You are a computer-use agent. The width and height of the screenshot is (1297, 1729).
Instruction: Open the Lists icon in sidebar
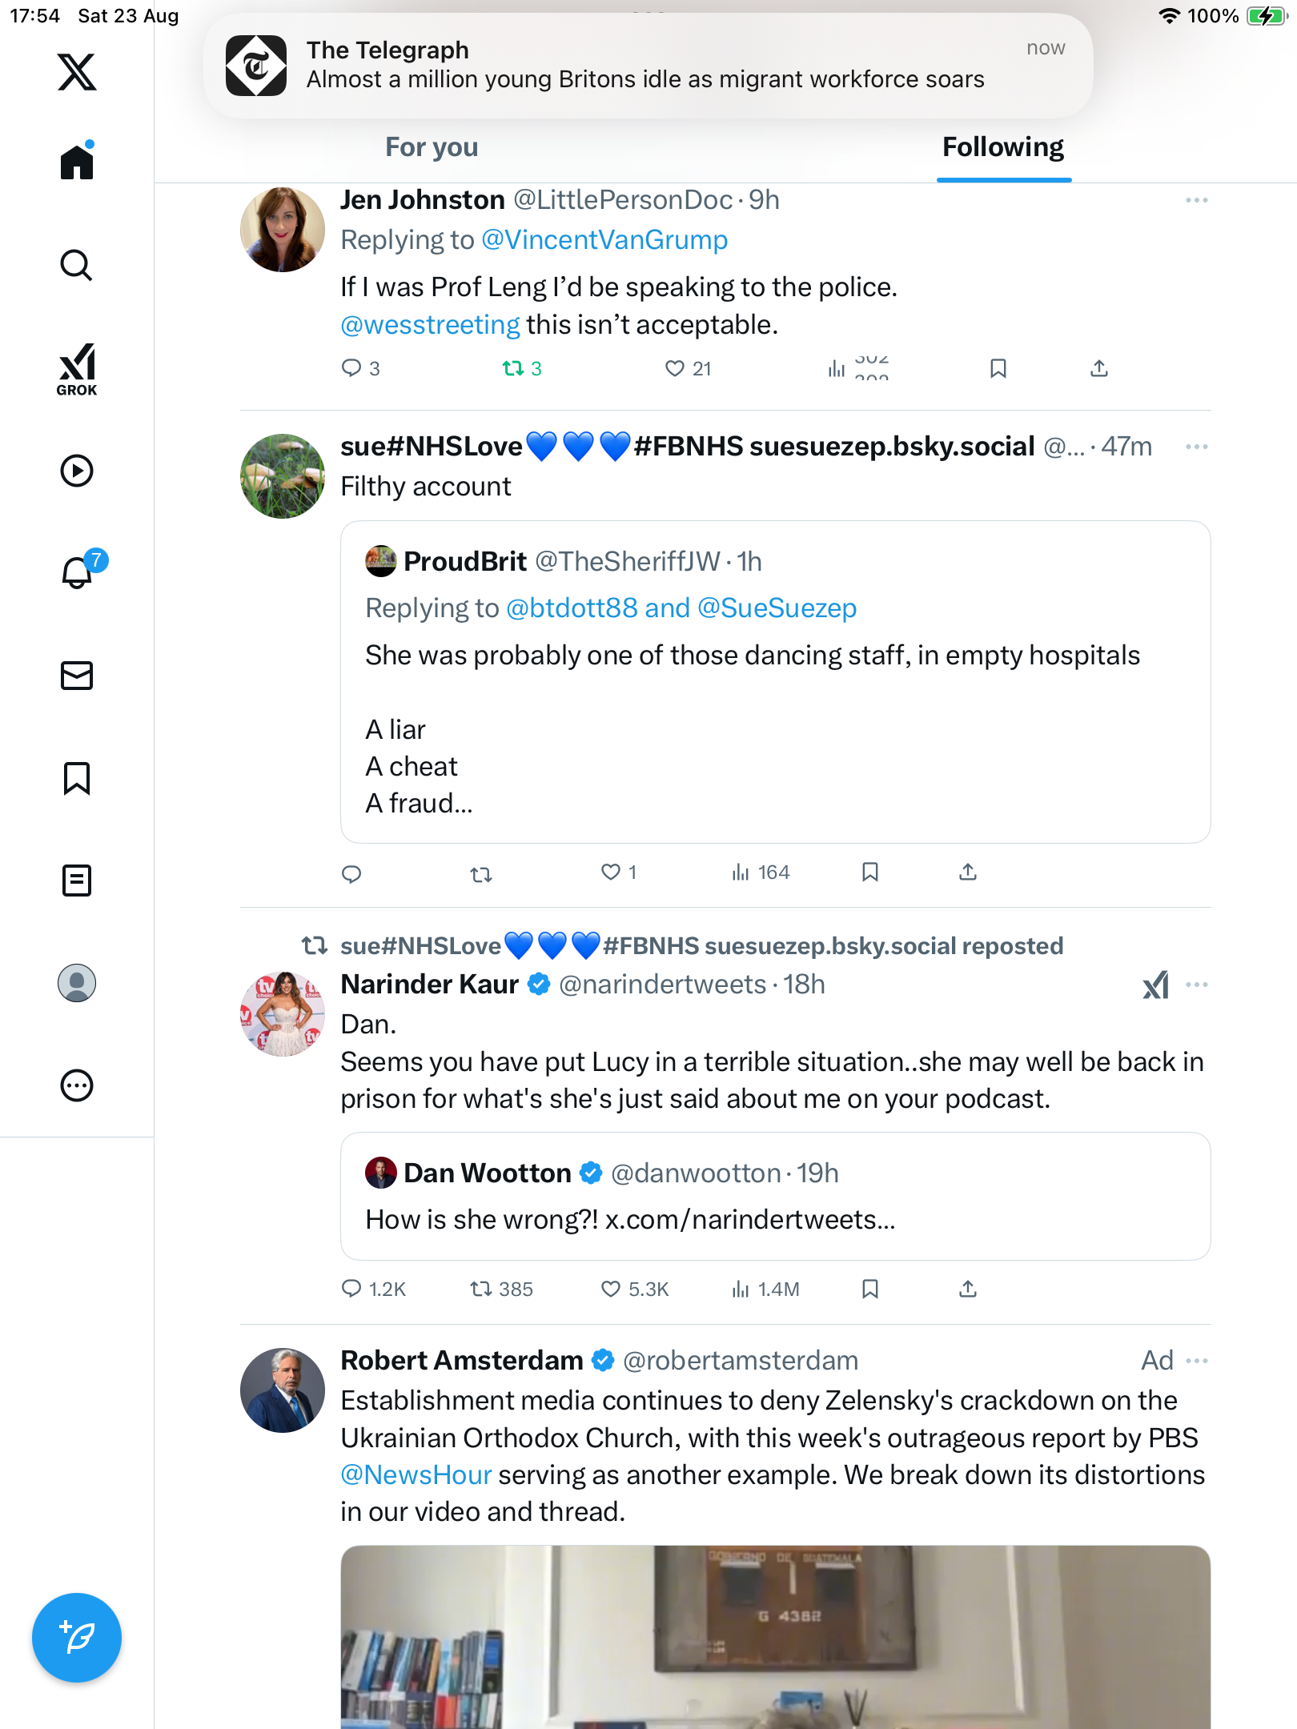(x=77, y=881)
